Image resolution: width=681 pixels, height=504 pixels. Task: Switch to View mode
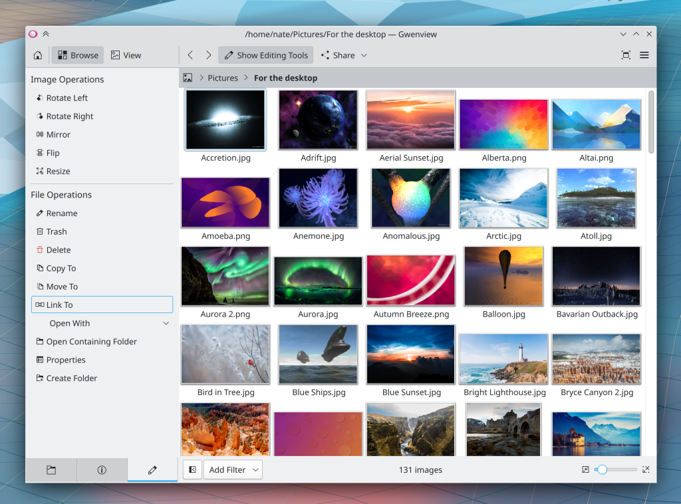126,55
